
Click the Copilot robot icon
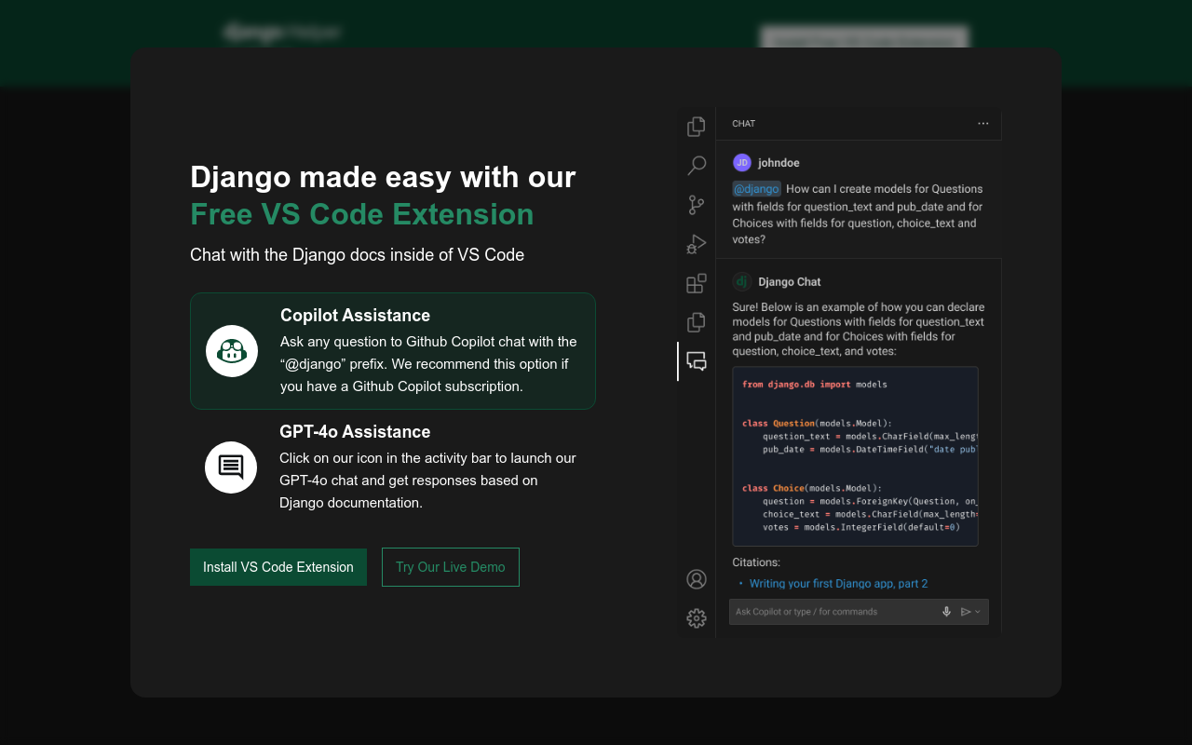pos(232,351)
